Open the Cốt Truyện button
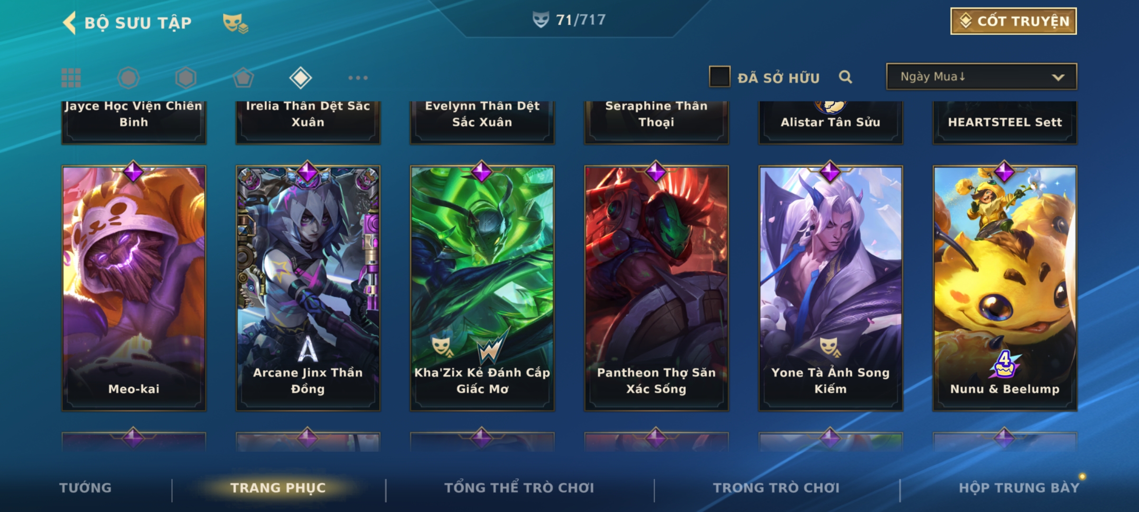The width and height of the screenshot is (1139, 512). 1013,21
